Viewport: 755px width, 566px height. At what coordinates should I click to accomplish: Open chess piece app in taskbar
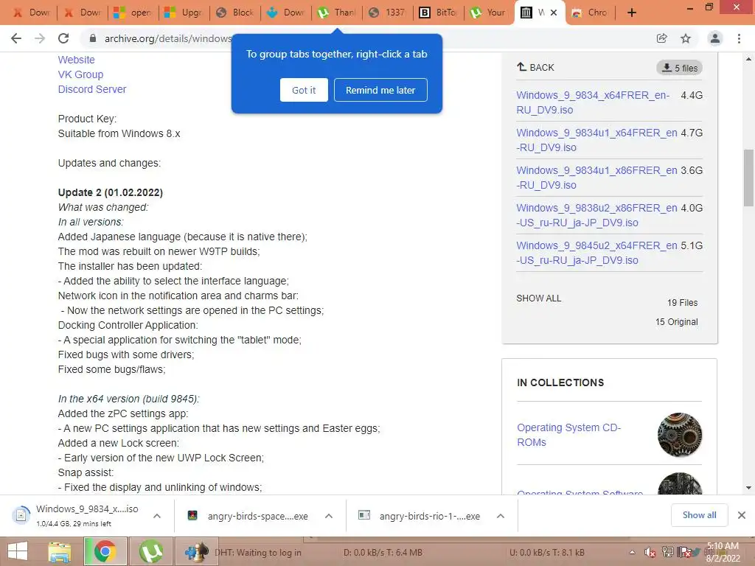[196, 551]
